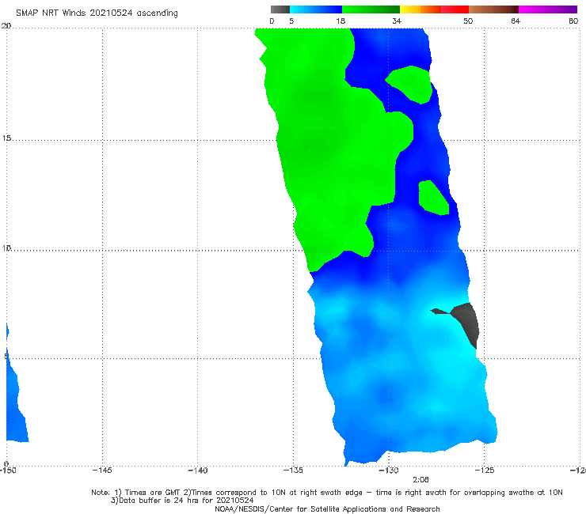Click the brown segment of the color bar
The height and width of the screenshot is (514, 586).
(493, 9)
